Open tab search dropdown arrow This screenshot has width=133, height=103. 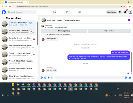pos(2,2)
